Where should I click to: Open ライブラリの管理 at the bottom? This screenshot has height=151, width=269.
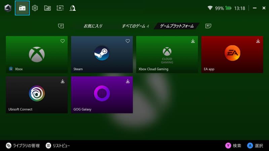23,146
